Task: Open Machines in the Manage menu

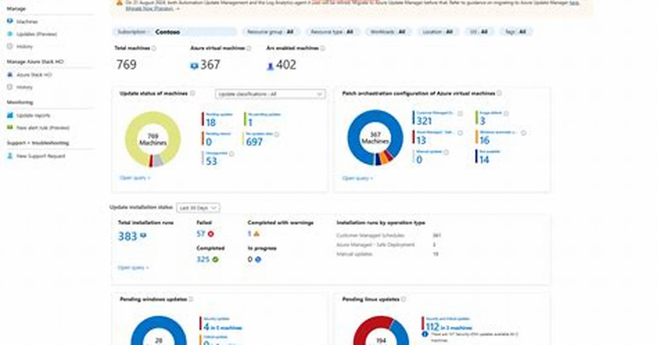Action: (27, 21)
